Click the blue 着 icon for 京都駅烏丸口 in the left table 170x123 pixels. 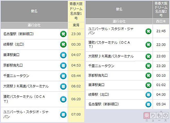(63, 65)
